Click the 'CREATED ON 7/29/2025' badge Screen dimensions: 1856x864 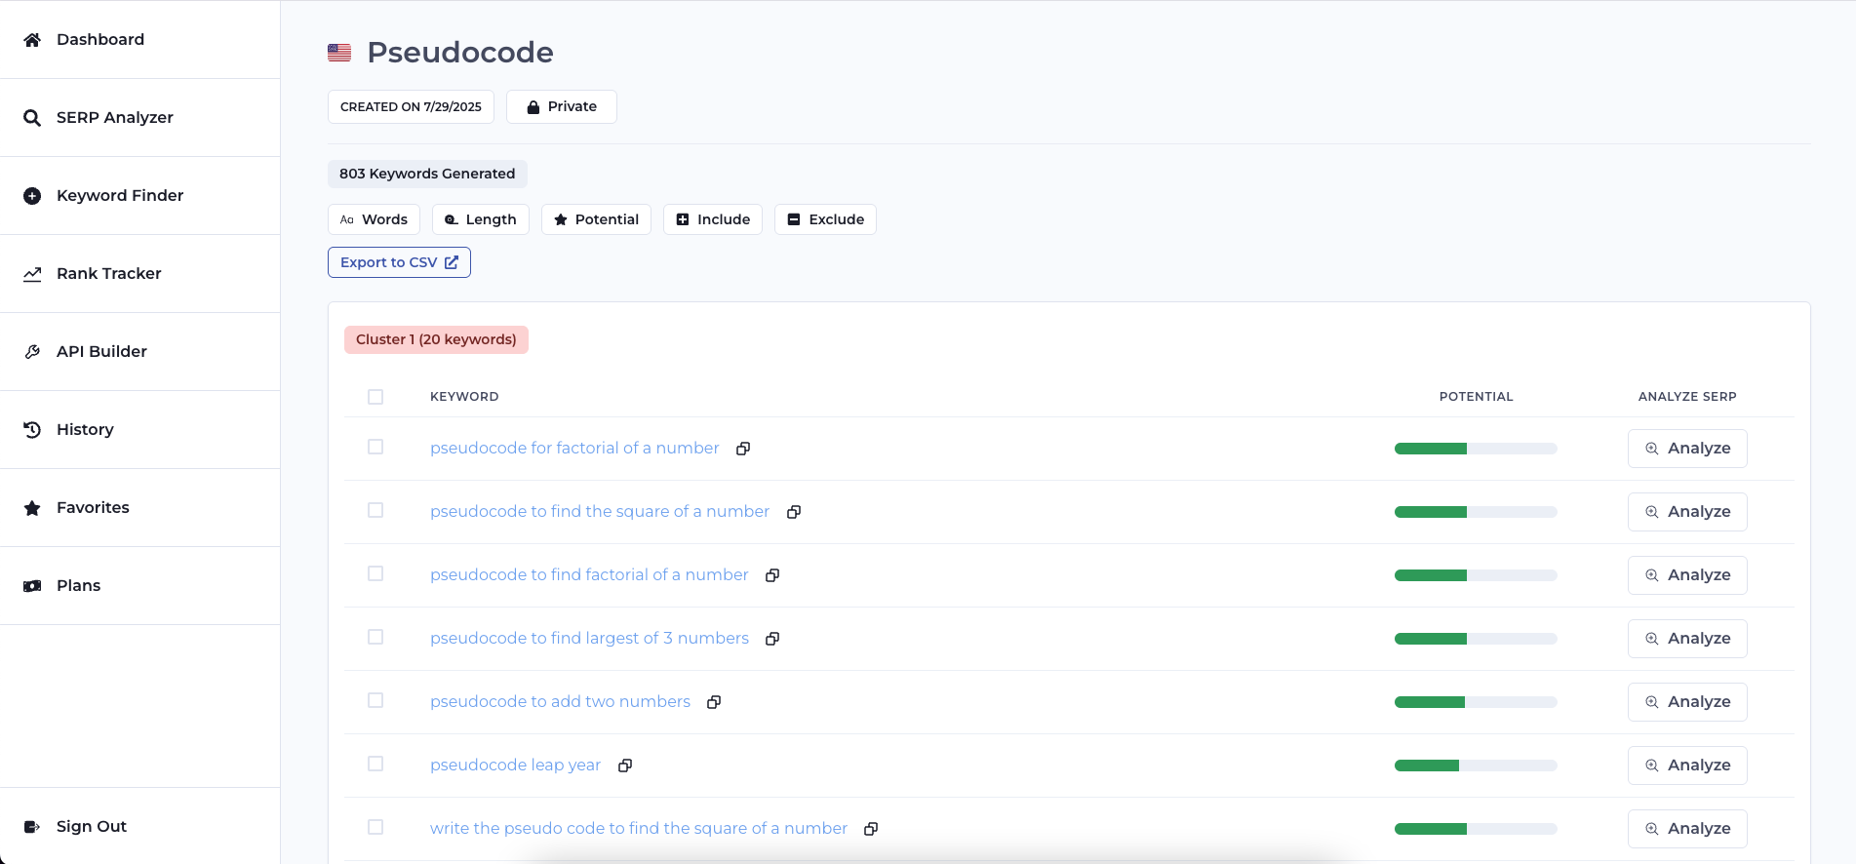[x=411, y=107]
